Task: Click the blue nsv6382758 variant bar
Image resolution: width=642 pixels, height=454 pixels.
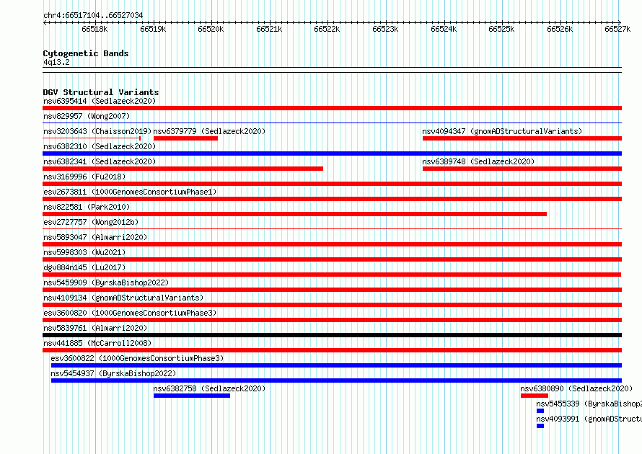Action: (x=192, y=396)
